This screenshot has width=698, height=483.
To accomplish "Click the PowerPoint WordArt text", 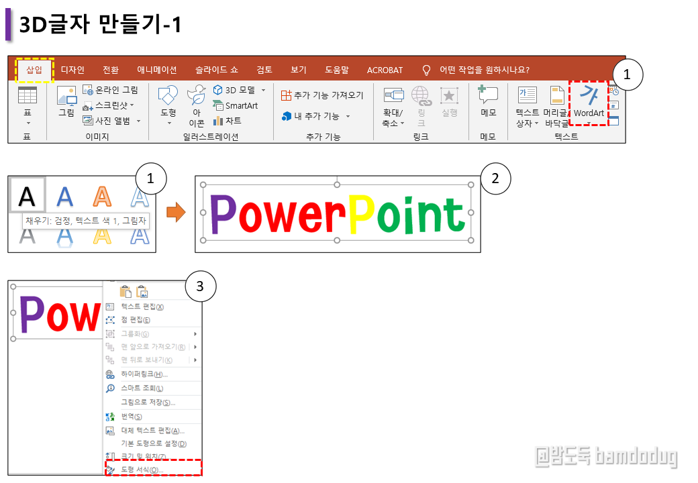I will point(338,215).
